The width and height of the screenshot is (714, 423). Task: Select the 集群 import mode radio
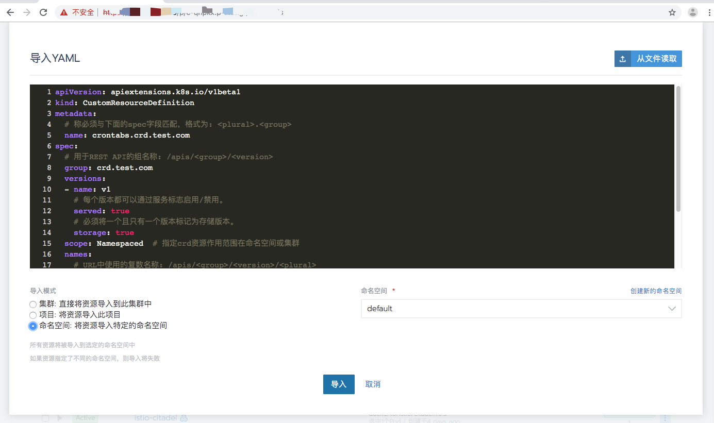[33, 304]
